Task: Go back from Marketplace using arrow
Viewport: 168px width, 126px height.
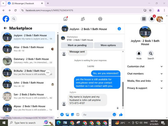Action: pos(5,28)
